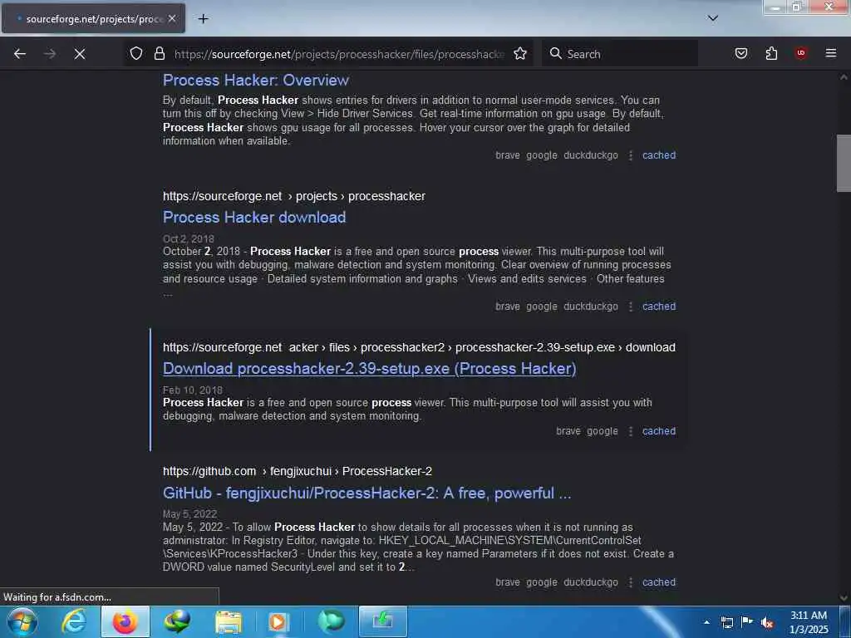
Task: Open more options dots for GitHub result
Action: point(631,582)
